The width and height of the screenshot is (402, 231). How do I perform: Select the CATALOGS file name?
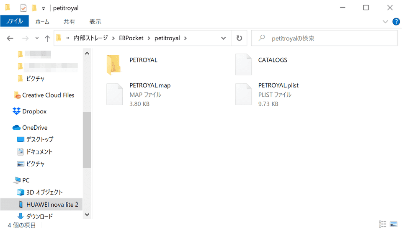point(273,60)
